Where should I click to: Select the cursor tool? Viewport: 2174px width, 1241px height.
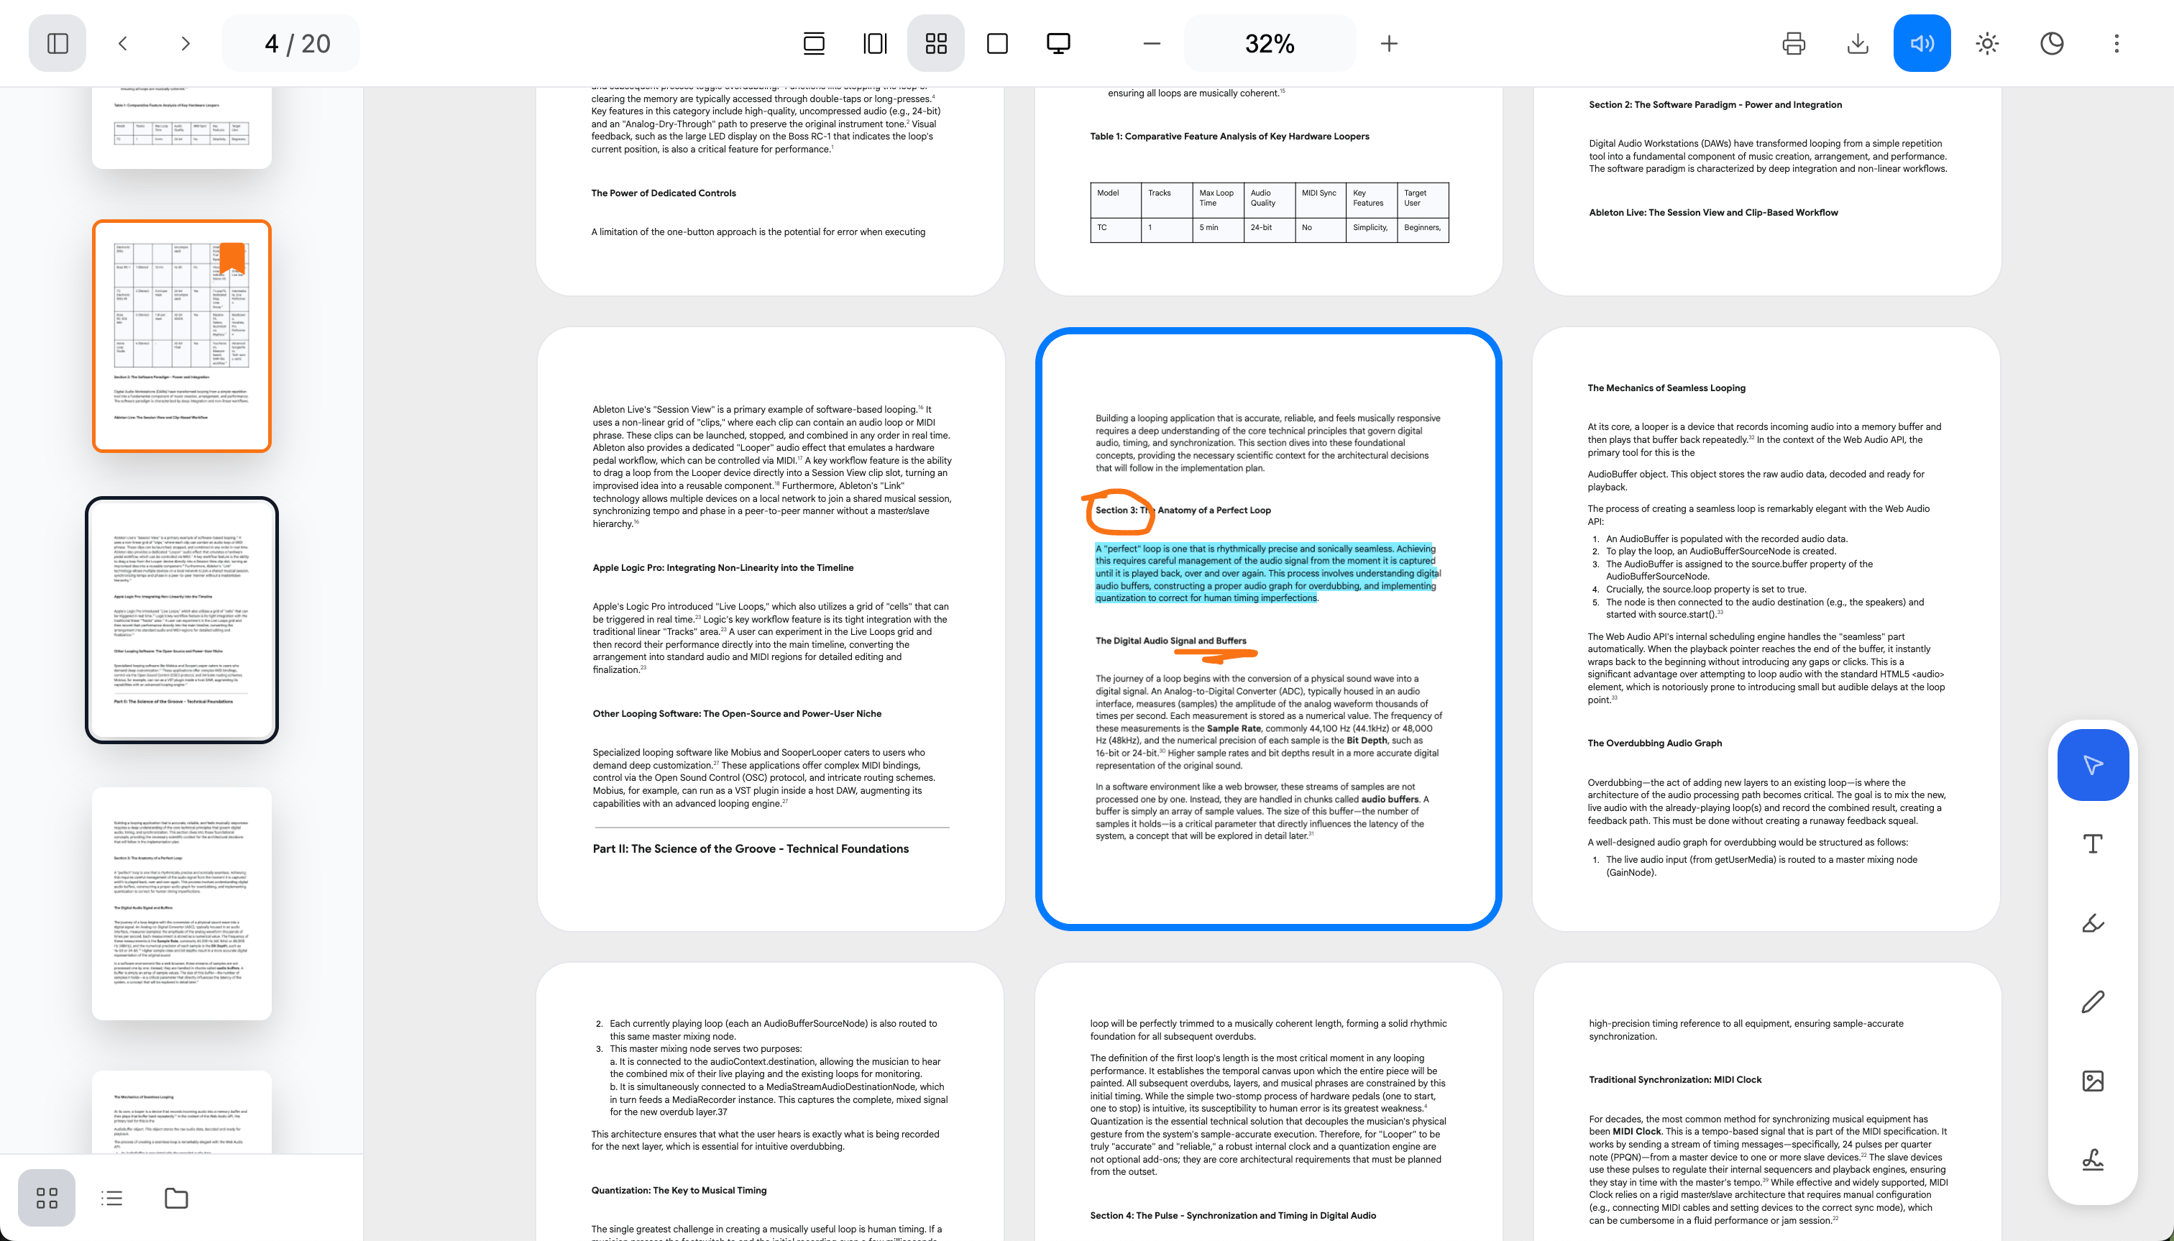pos(2094,764)
